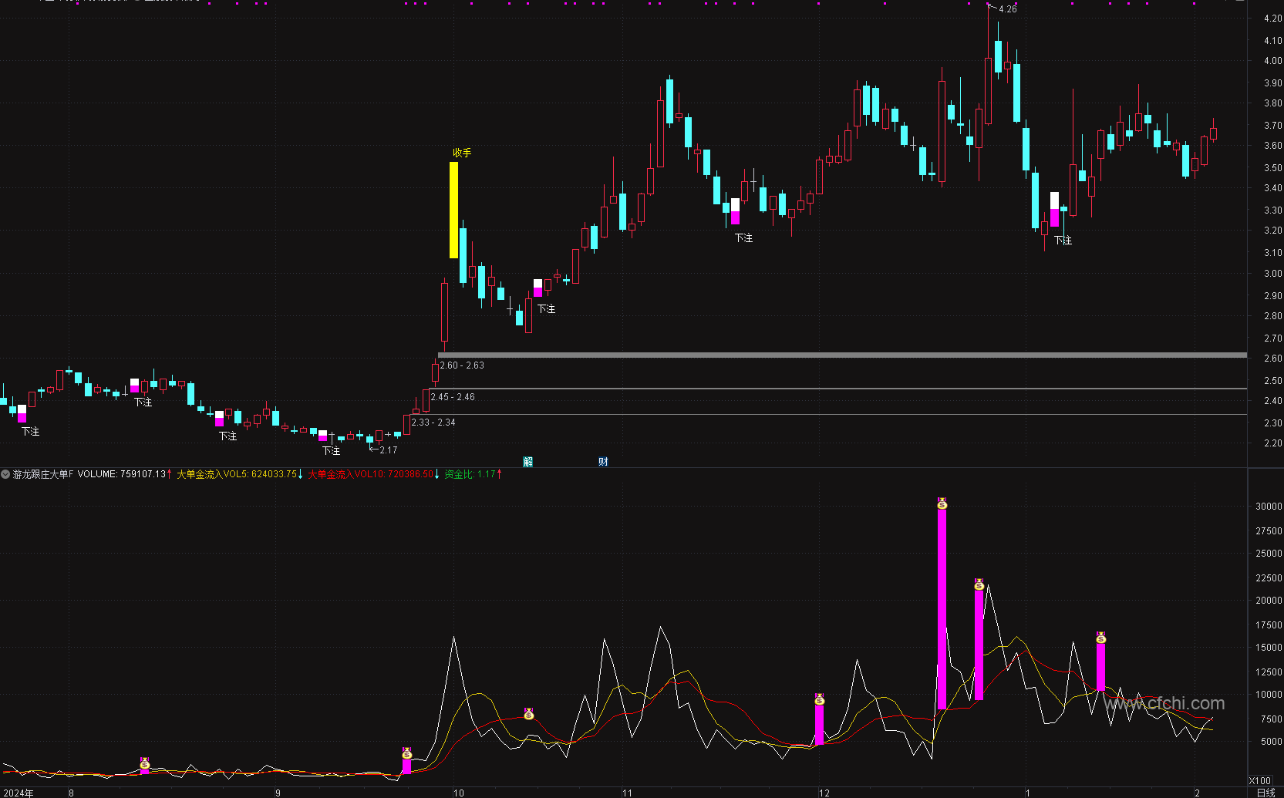Select the leftmost money bag in August
This screenshot has width=1284, height=798.
pyautogui.click(x=145, y=763)
